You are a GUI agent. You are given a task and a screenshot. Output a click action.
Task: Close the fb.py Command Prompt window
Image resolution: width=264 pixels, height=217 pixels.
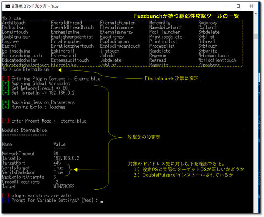coord(254,6)
